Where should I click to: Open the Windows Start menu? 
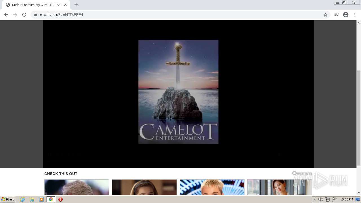pos(8,199)
